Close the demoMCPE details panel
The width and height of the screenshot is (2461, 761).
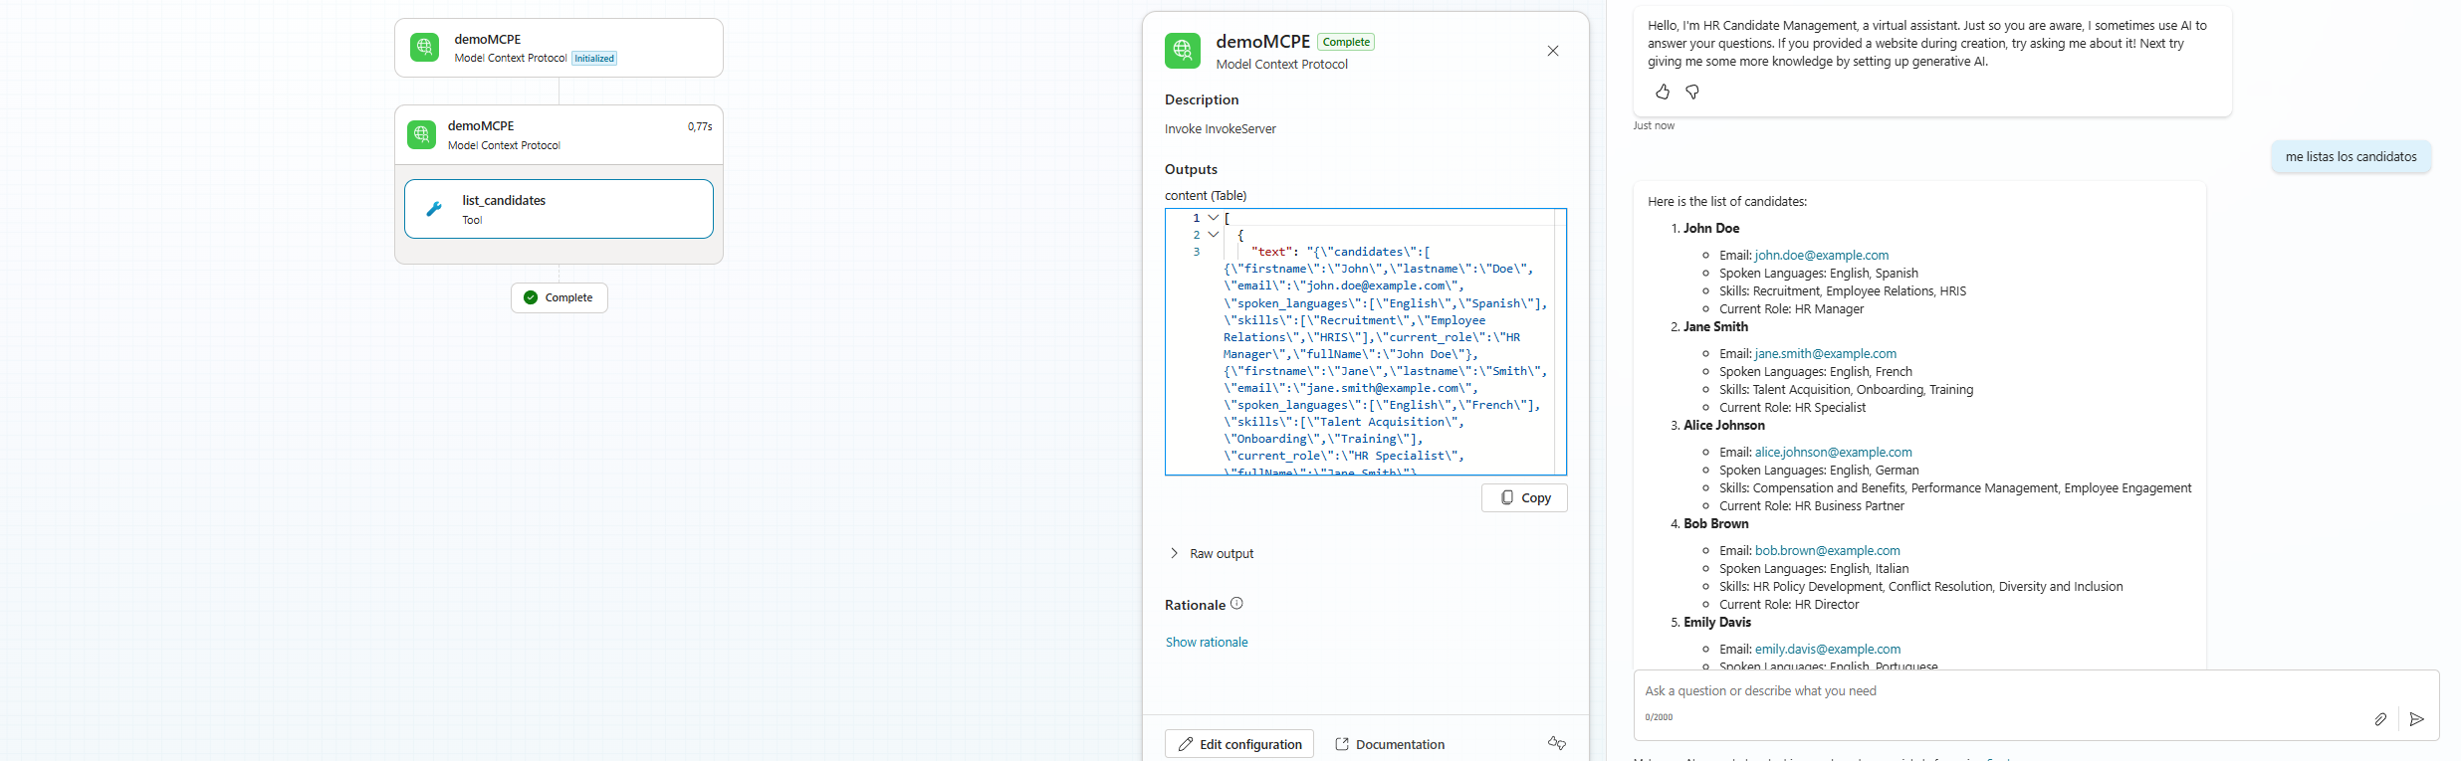click(x=1553, y=51)
